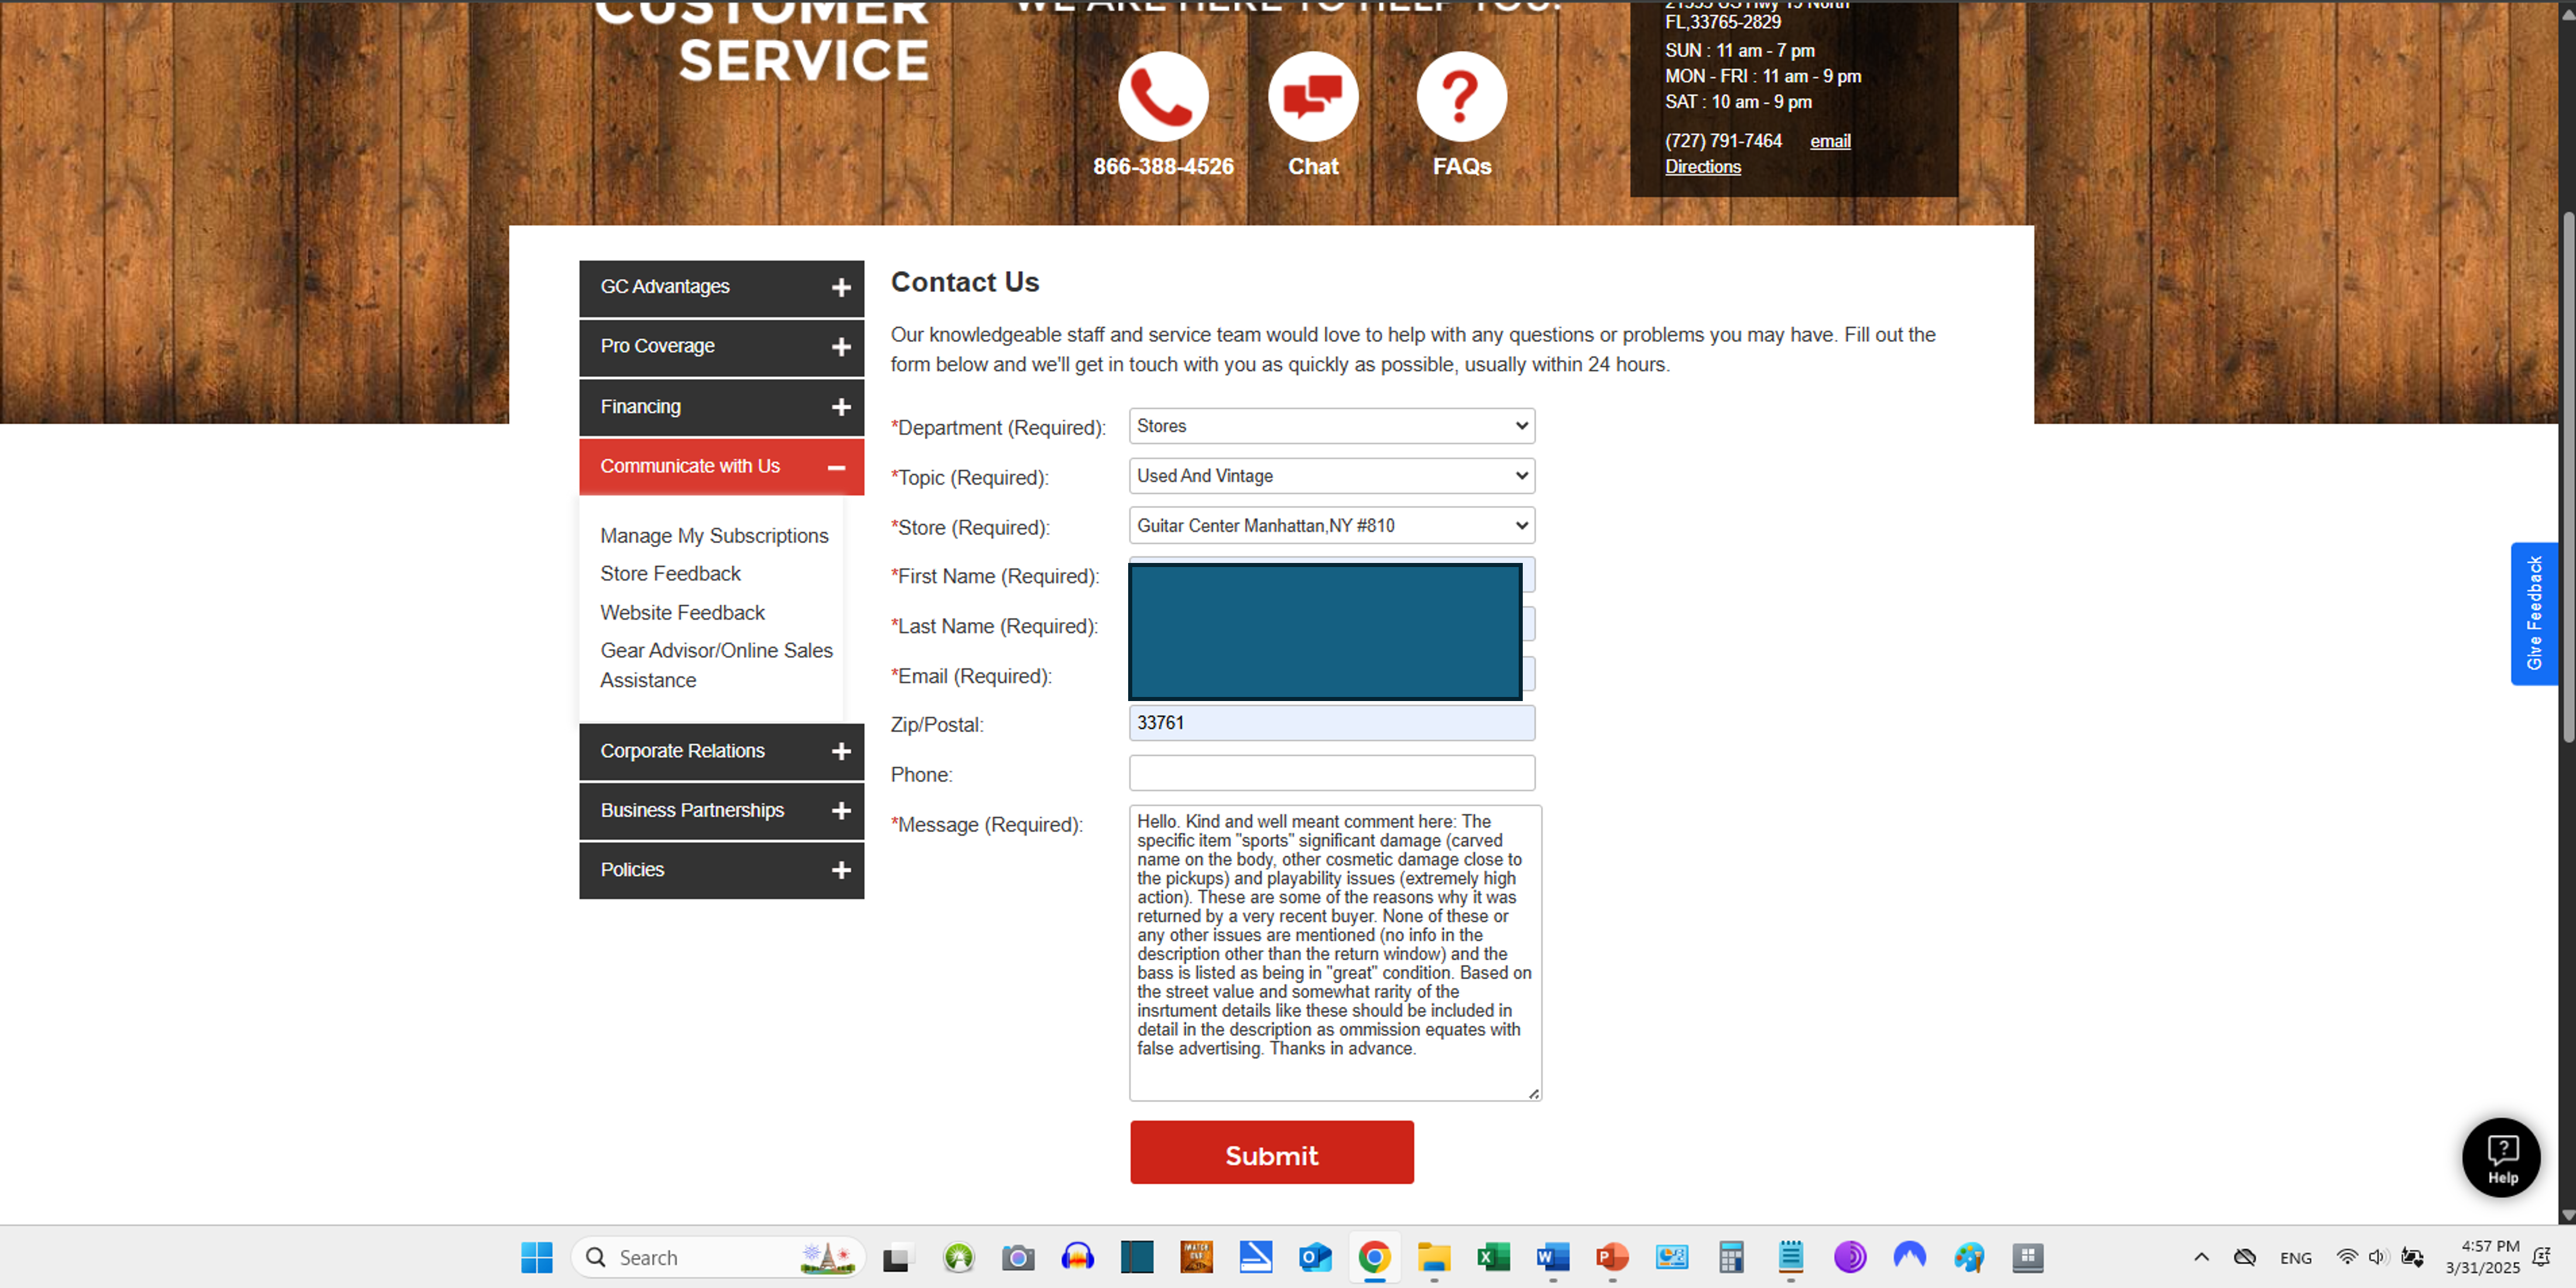Image resolution: width=2576 pixels, height=1288 pixels.
Task: Expand the Business Partnerships section
Action: 721,810
